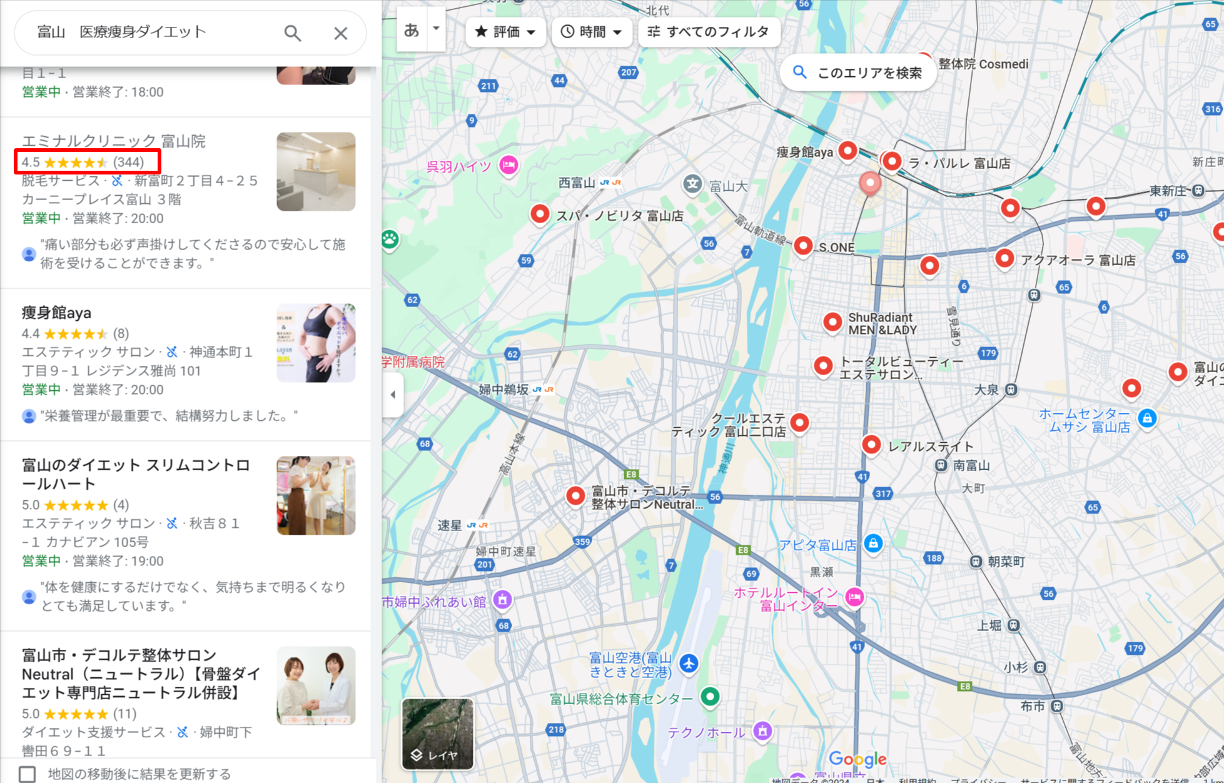Viewport: 1224px width, 783px height.
Task: Click the 5.0 (11) rating row
Action: [79, 714]
